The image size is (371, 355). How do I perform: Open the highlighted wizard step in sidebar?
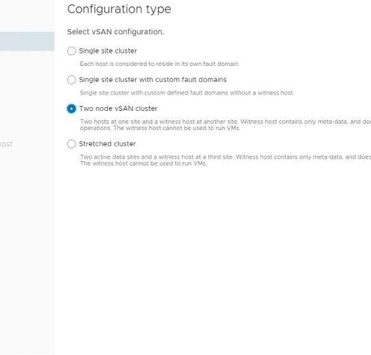pyautogui.click(x=27, y=41)
